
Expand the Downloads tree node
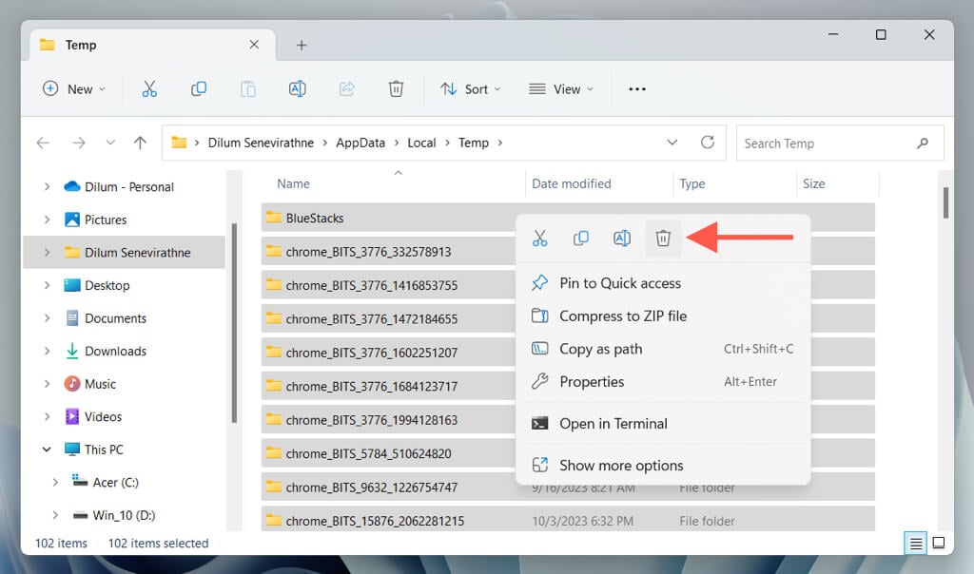pos(47,352)
